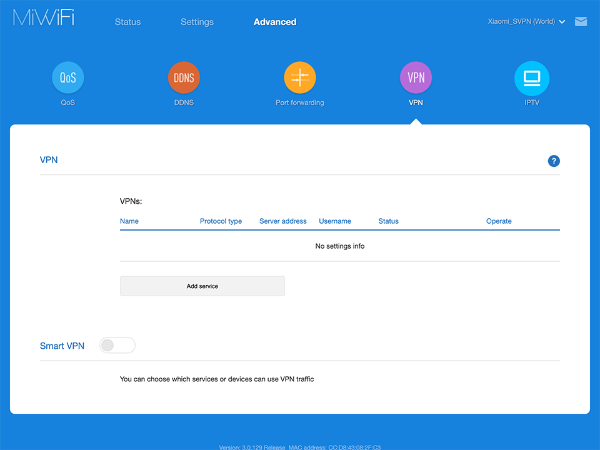Expand the Xiaomi_SVPN (World) dropdown

click(526, 21)
